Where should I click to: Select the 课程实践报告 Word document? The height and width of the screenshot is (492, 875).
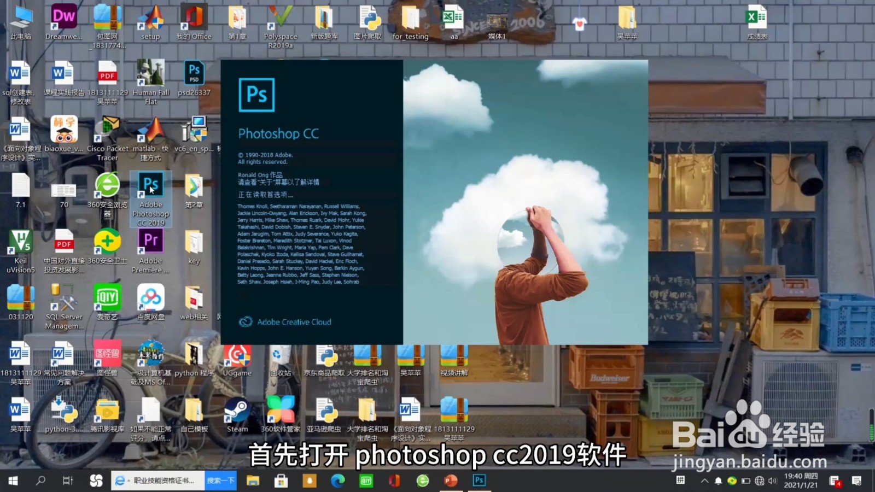point(64,79)
